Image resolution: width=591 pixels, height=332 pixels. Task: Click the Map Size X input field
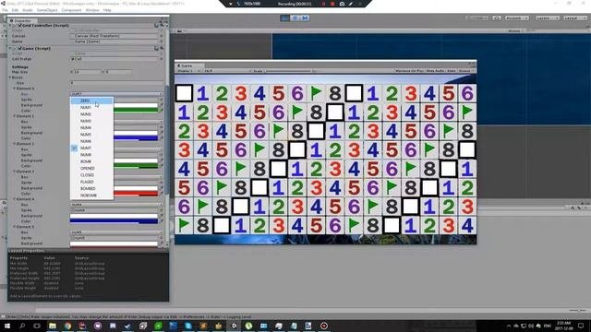[x=88, y=72]
